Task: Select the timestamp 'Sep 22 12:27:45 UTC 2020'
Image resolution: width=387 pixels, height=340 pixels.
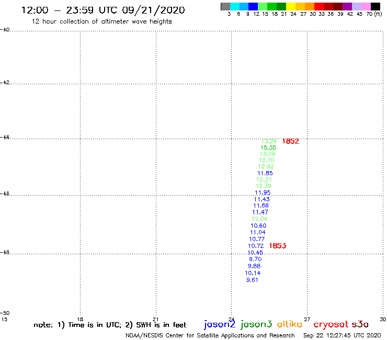Action: (342, 336)
